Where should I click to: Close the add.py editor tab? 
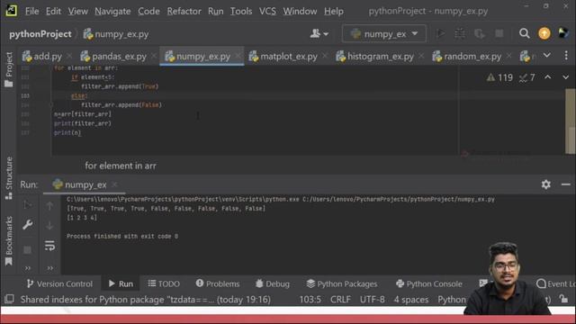pyautogui.click(x=69, y=56)
